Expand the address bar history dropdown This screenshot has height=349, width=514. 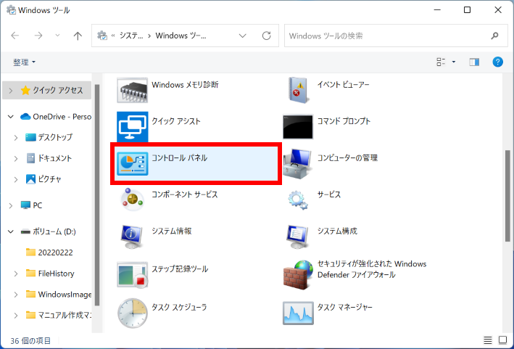pyautogui.click(x=243, y=36)
